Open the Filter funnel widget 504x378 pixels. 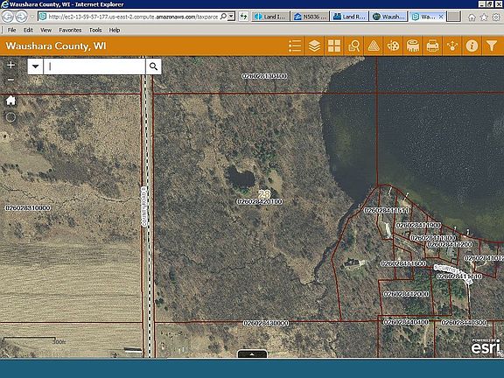tap(492, 46)
